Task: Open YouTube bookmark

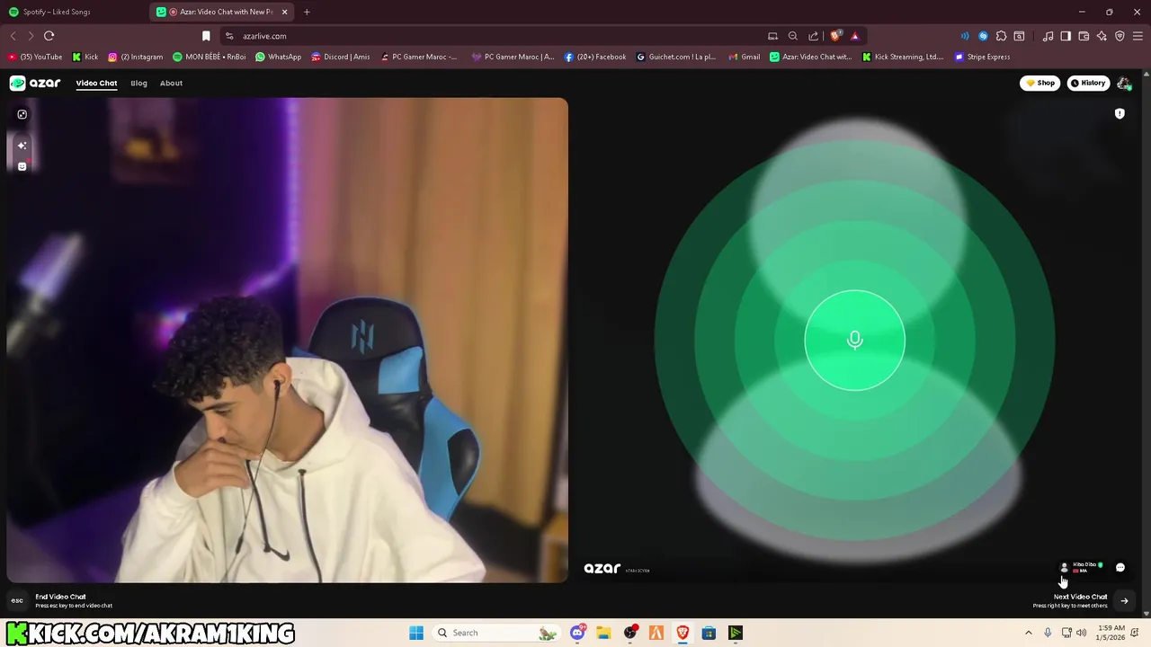Action: [35, 57]
